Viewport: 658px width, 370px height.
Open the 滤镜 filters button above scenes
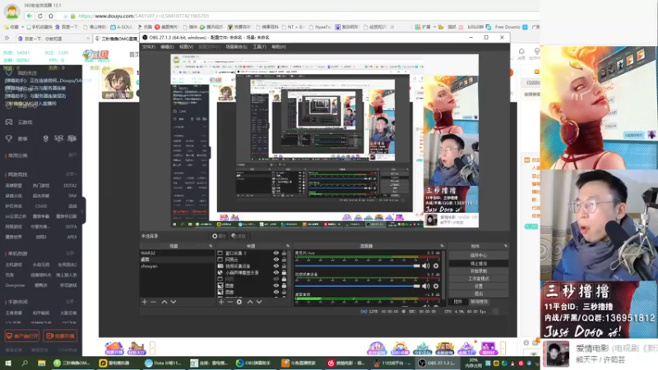point(239,236)
